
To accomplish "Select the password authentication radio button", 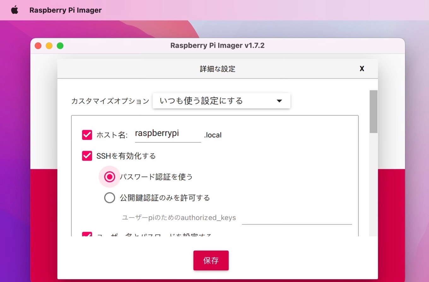I will click(x=109, y=177).
